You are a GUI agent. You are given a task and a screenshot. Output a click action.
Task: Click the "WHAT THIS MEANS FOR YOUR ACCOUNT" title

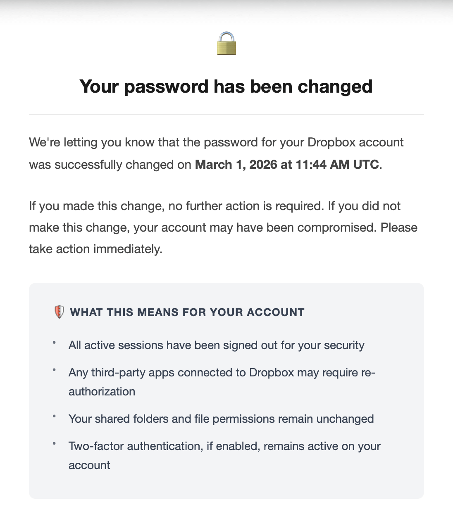187,312
